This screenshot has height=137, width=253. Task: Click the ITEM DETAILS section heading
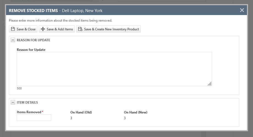pyautogui.click(x=27, y=103)
